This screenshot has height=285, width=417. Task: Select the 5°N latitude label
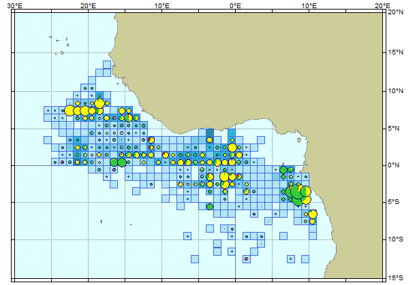pos(394,129)
